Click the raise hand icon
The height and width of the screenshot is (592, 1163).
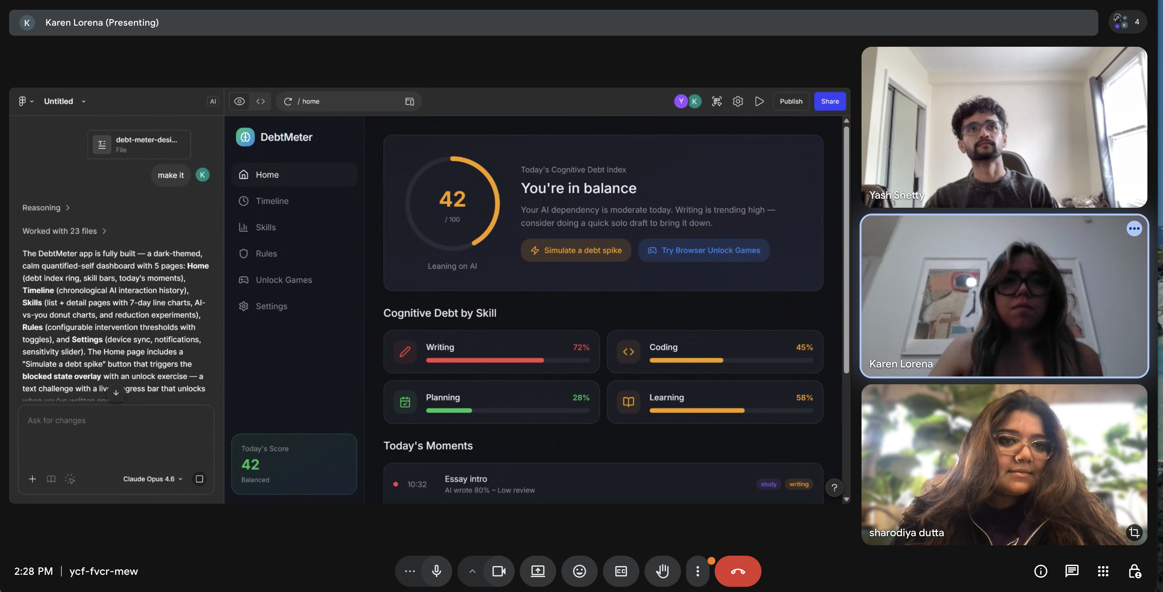(662, 571)
